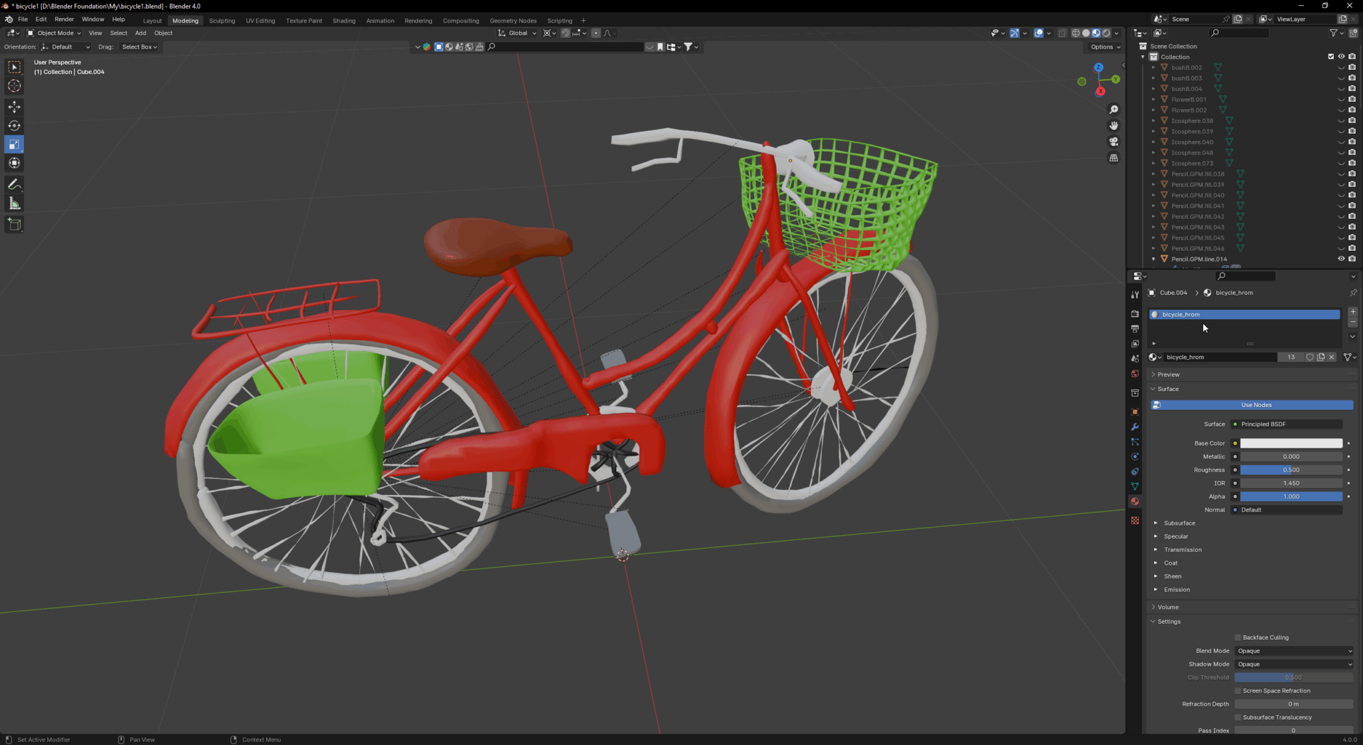Expand the Subsurface panel
This screenshot has height=745, width=1363.
coord(1179,523)
